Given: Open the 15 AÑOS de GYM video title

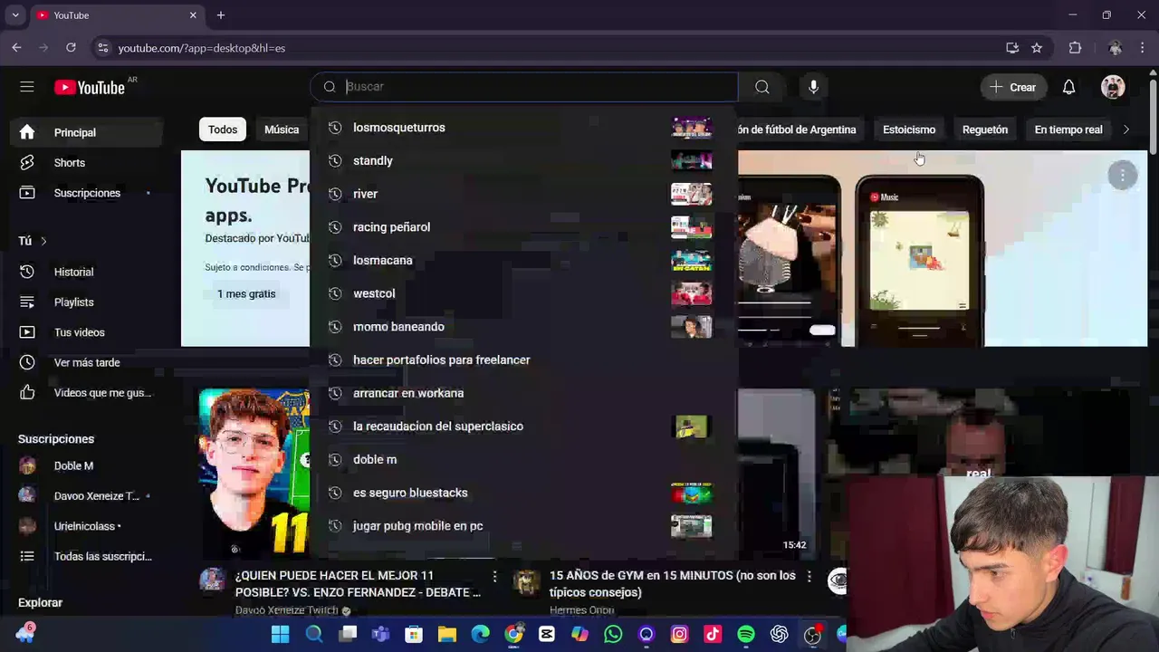Looking at the screenshot, I should (x=673, y=584).
